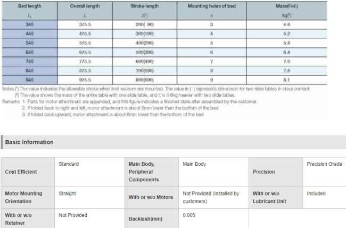Screen dimensions: 346x228
Task: Click the Mass(Ref.) column header
Action: click(x=286, y=7)
